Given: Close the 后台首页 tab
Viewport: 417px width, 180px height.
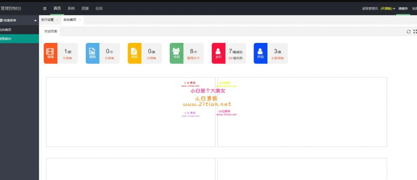Looking at the screenshot, I should click(80, 20).
